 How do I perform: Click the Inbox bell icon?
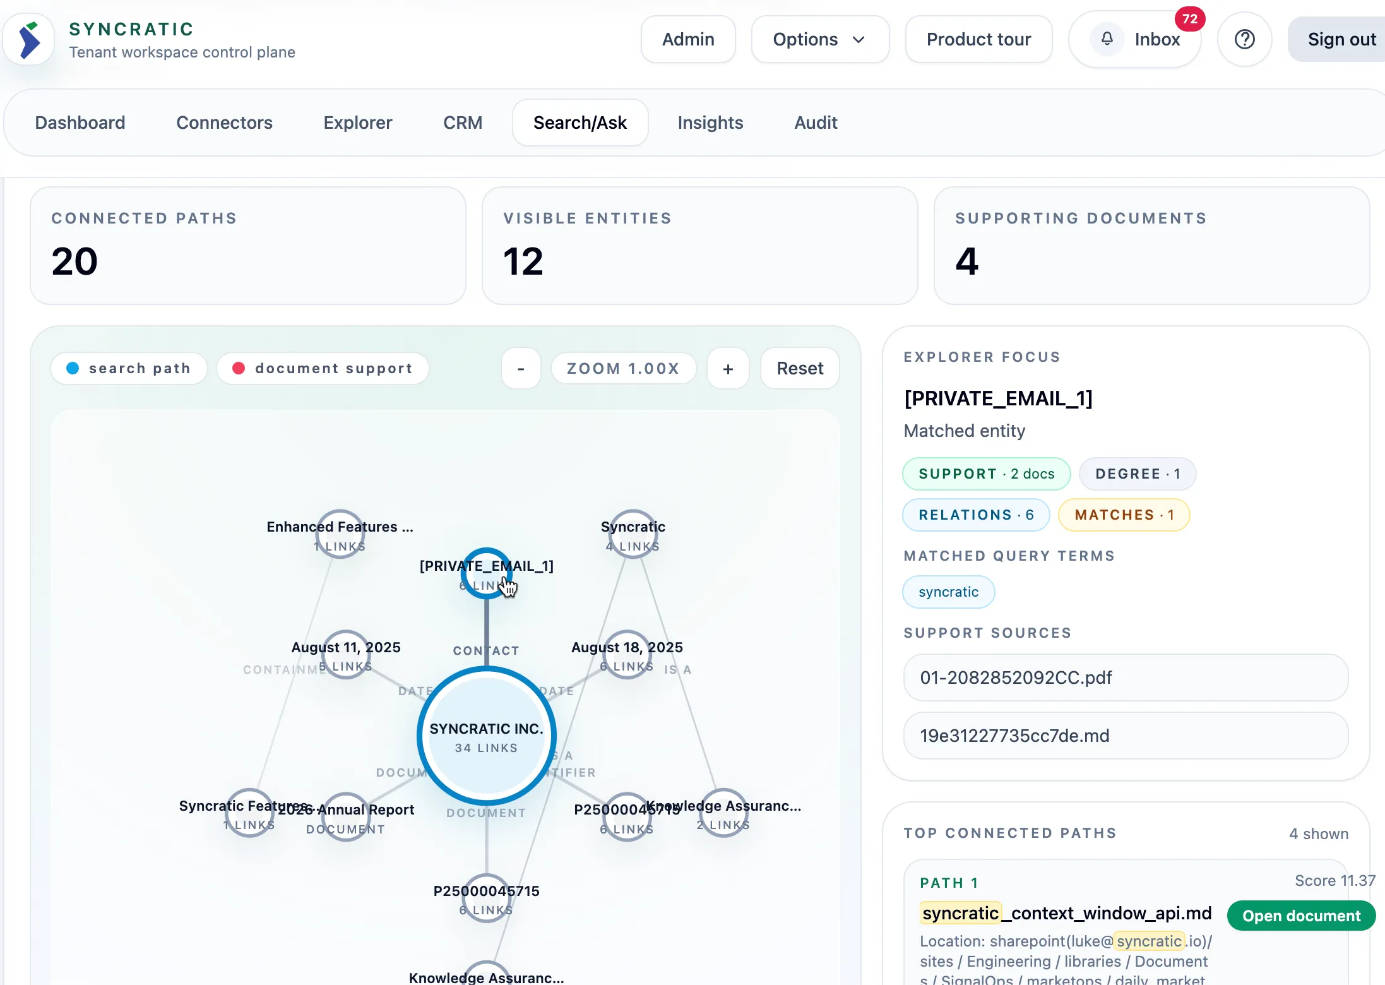pyautogui.click(x=1107, y=39)
